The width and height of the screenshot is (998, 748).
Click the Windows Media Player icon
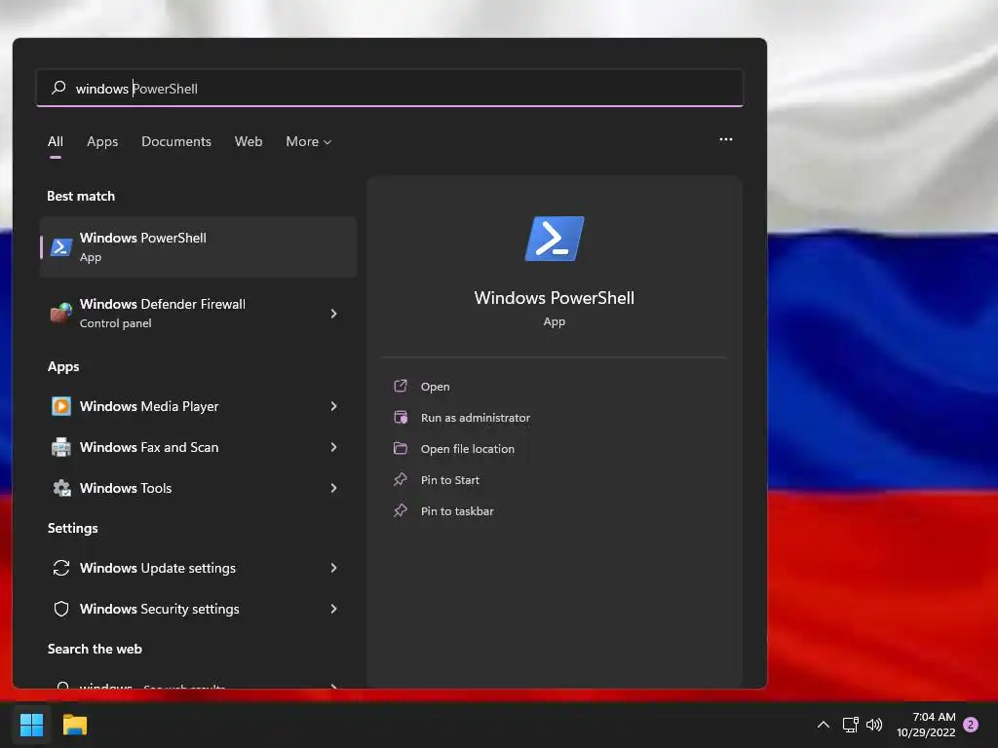[x=61, y=406]
